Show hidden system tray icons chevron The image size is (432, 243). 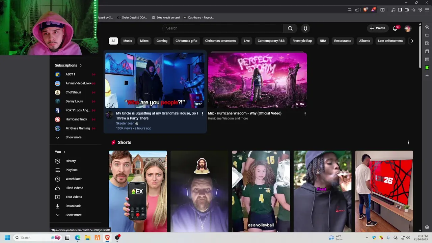point(367,238)
